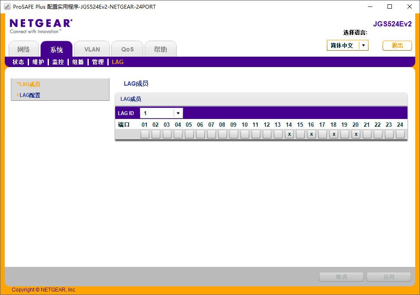Screen dimensions: 420x295
Task: Toggle LAG membership for port 13
Action: coord(278,134)
